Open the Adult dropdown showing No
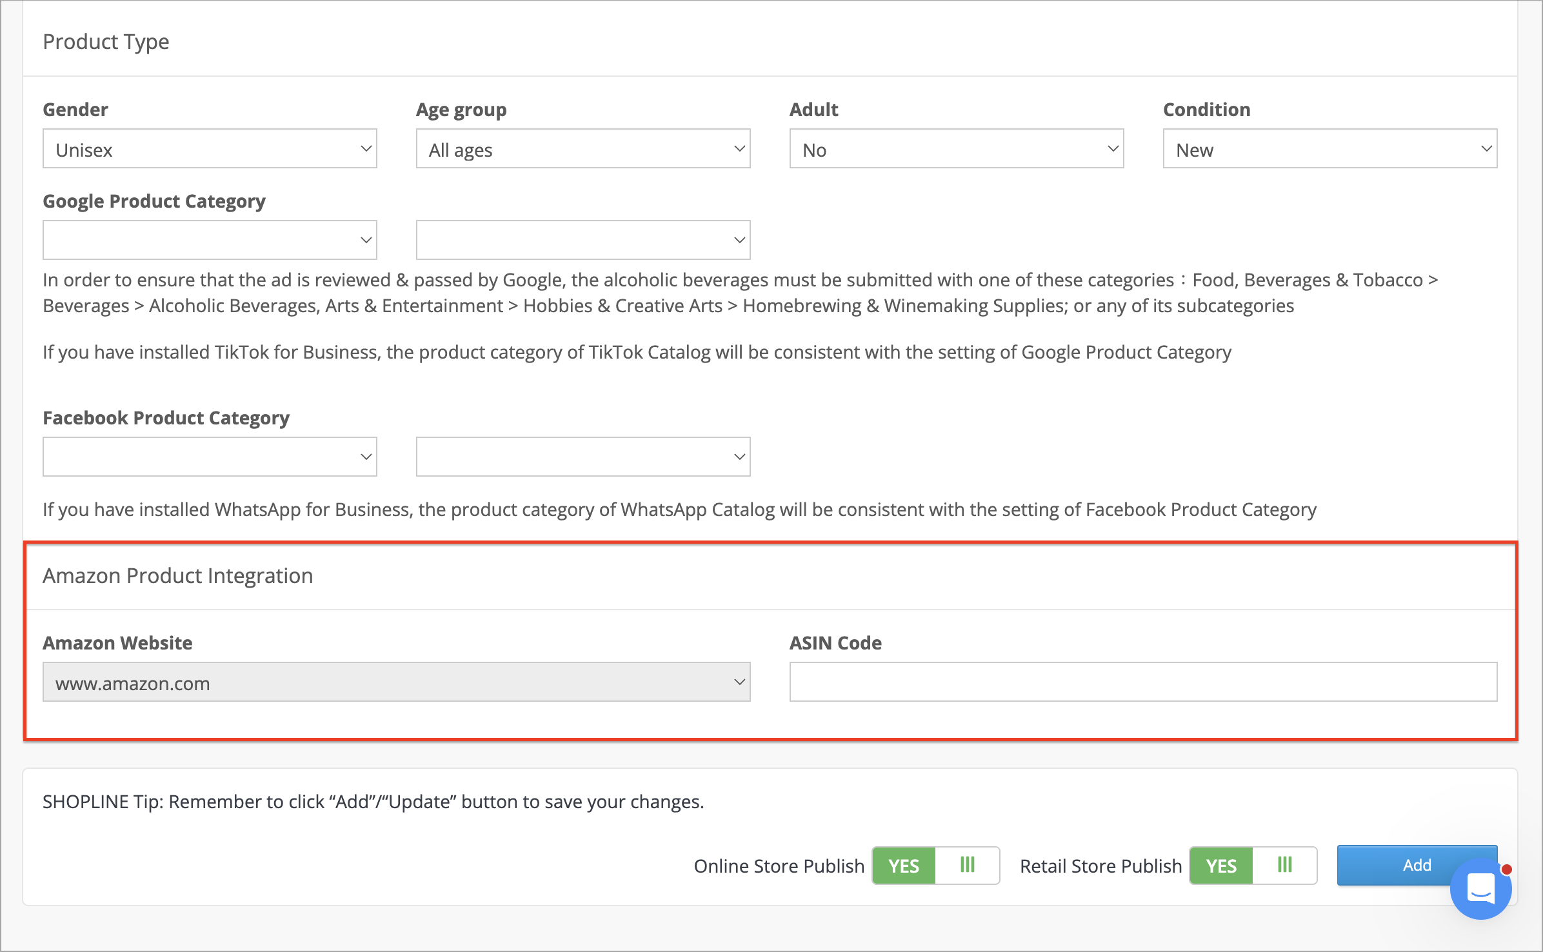 coord(957,149)
